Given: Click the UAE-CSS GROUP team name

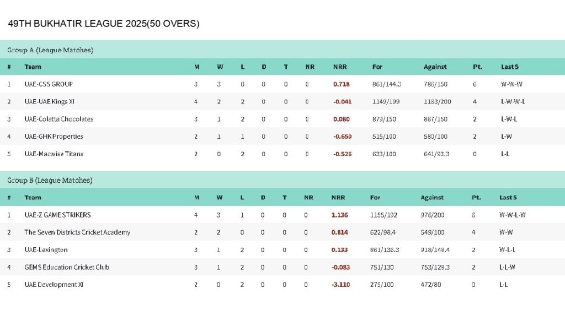Looking at the screenshot, I should [49, 84].
